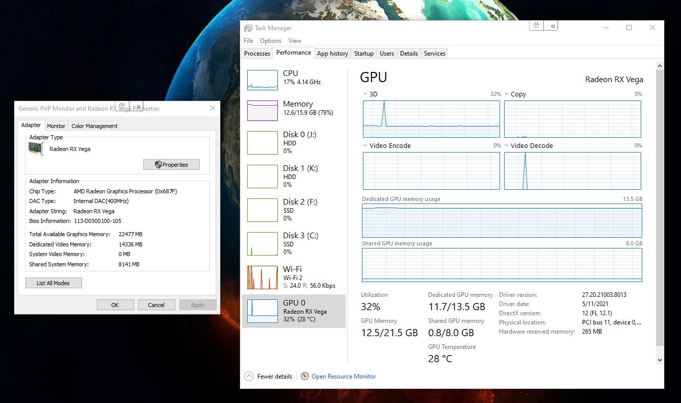Click the '265 MB' hardware reserved memory value

592,332
